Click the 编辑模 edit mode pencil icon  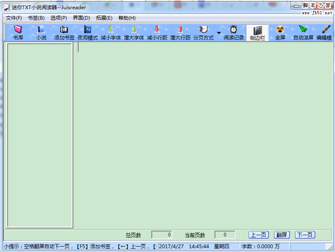pyautogui.click(x=324, y=33)
